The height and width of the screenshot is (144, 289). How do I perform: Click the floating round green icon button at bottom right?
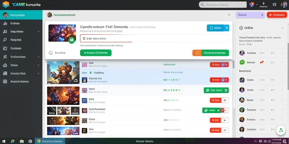(281, 130)
